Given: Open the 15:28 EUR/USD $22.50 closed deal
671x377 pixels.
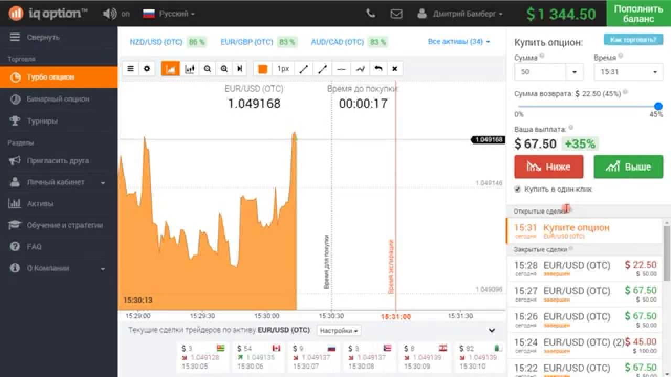Looking at the screenshot, I should (585, 269).
